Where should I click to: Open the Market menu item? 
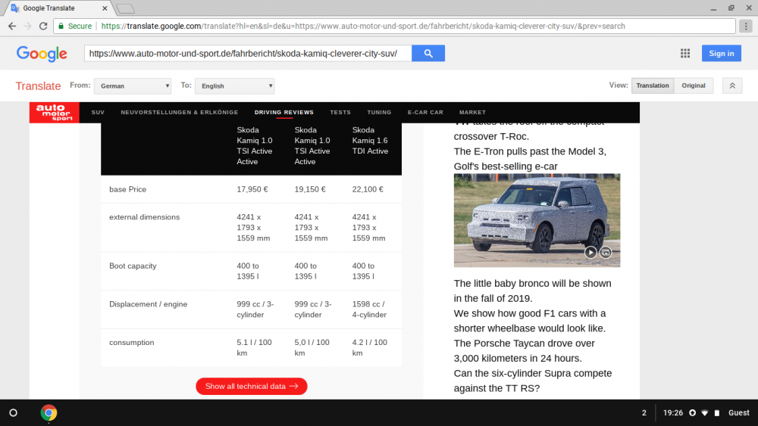[472, 113]
